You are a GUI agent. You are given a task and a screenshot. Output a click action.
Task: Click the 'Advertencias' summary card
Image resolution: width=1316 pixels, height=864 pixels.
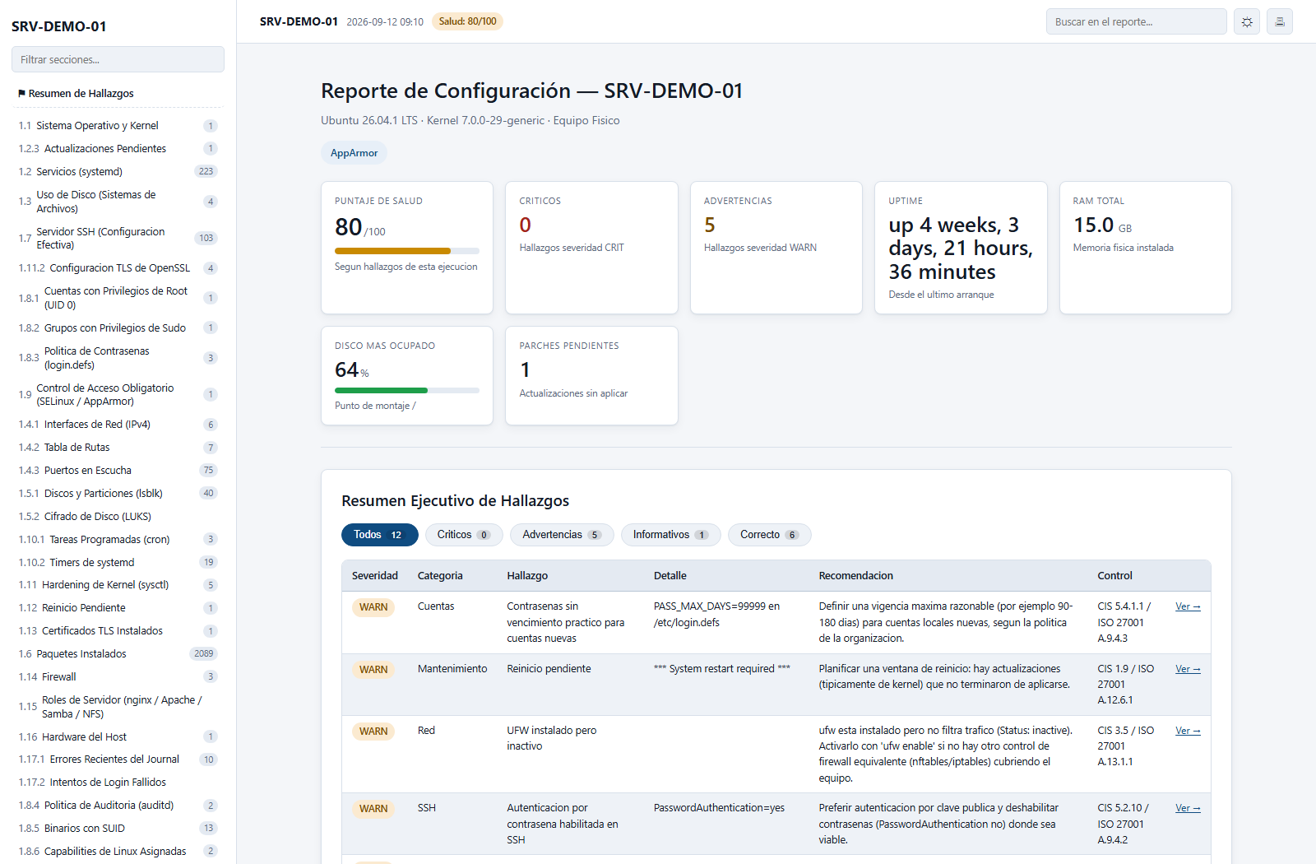click(x=776, y=248)
